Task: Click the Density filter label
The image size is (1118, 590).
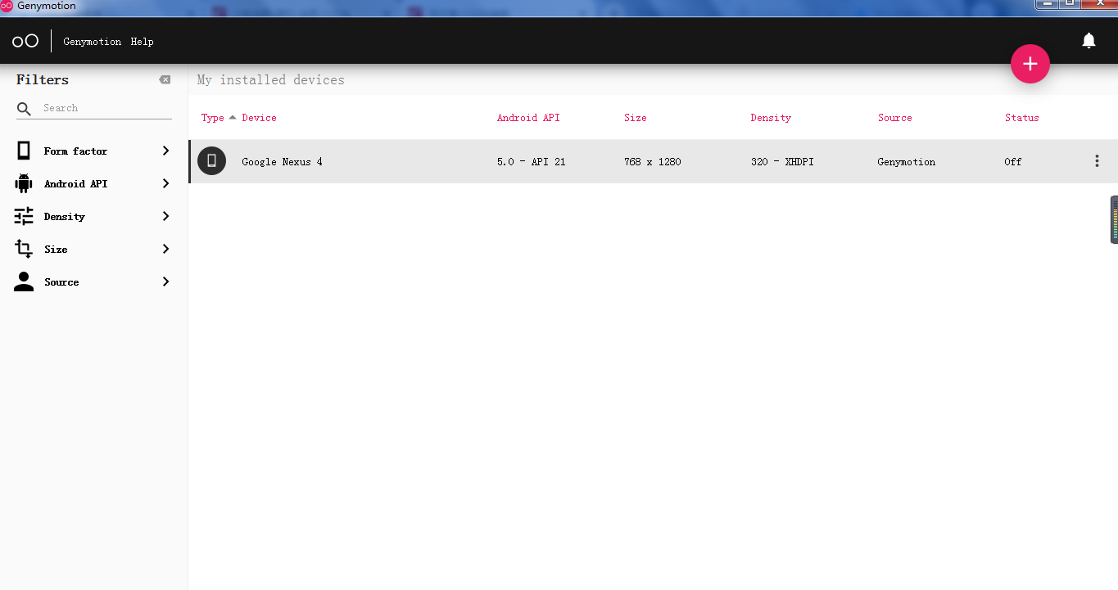Action: [x=65, y=217]
